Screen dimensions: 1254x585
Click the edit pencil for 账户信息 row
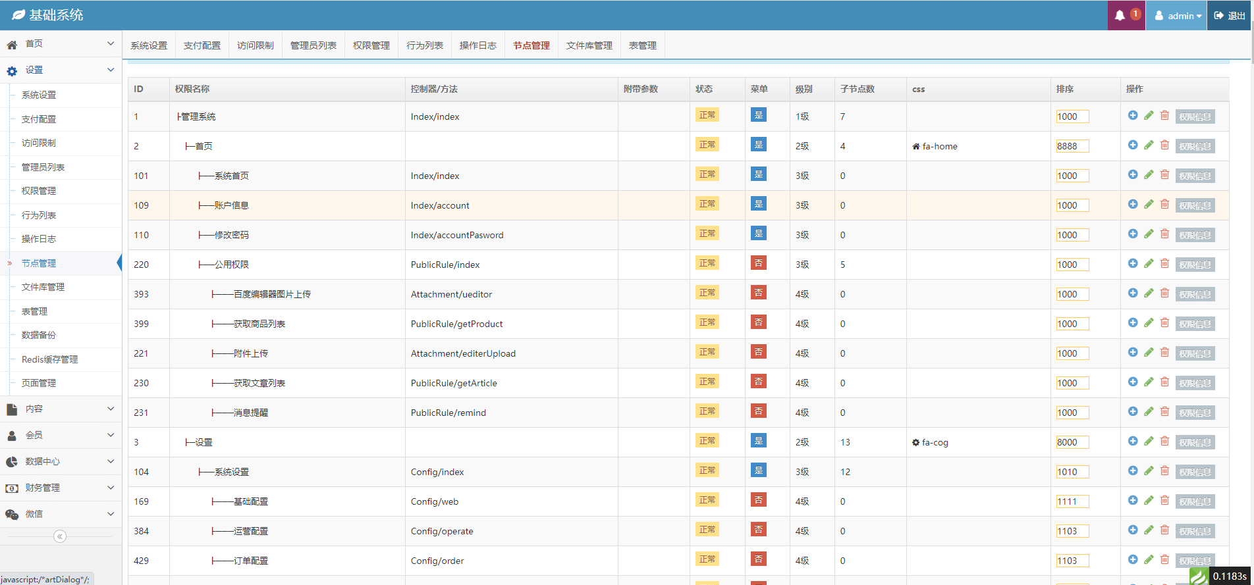(x=1149, y=204)
